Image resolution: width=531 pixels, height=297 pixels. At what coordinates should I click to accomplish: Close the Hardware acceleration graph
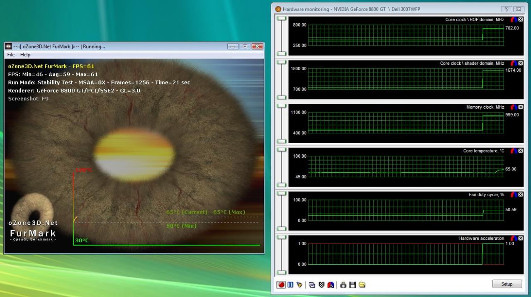(521, 239)
